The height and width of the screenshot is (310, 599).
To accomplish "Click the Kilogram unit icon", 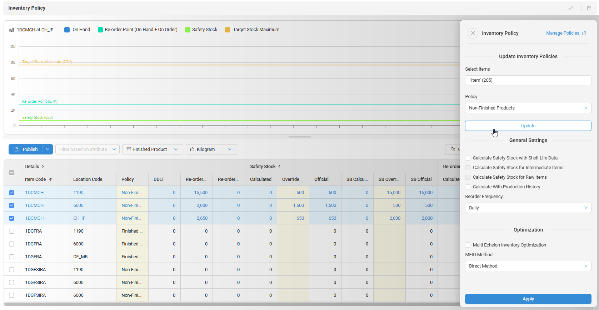I will click(192, 149).
